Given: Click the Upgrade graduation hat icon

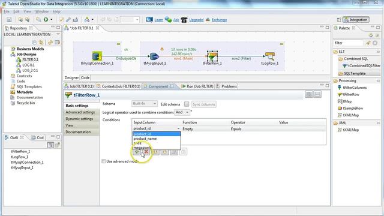Looking at the screenshot, I should pyautogui.click(x=184, y=20).
